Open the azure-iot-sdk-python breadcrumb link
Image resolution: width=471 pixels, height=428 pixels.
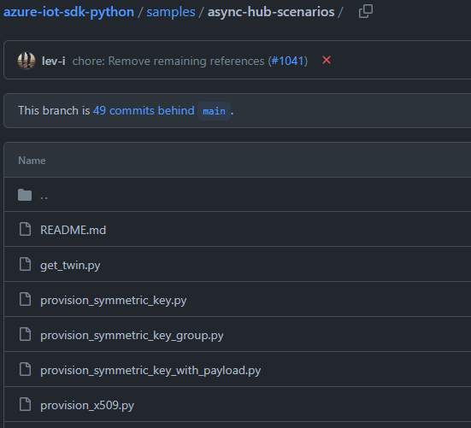68,12
